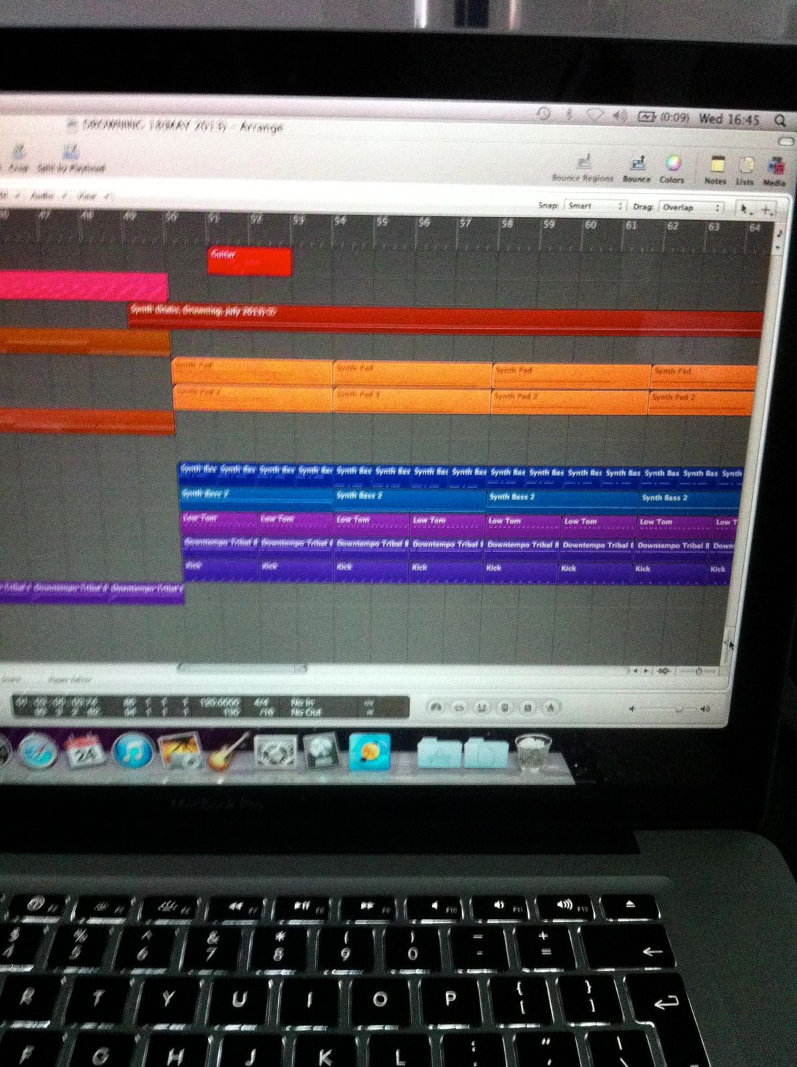
Task: Select the red Guitar region
Action: pos(249,261)
